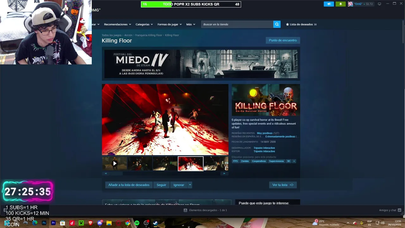Open Photoshop from taskbar
The height and width of the screenshot is (228, 405).
point(44,223)
